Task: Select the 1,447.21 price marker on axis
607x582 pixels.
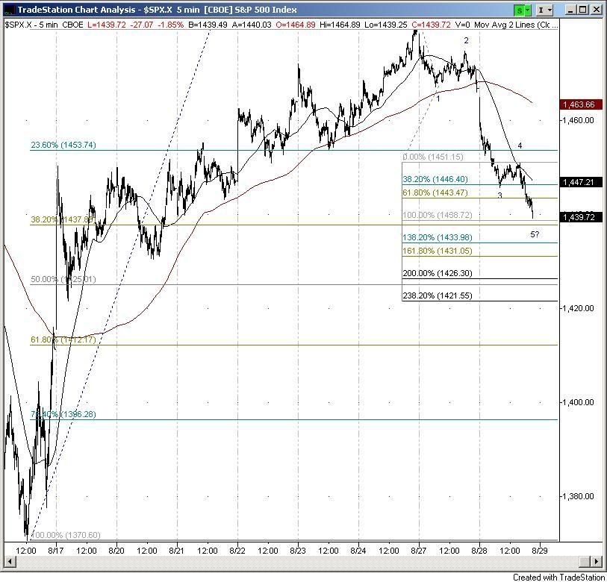Action: [579, 182]
